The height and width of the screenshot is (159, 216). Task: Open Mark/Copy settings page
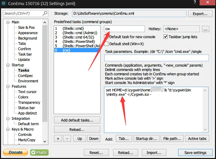point(27,140)
